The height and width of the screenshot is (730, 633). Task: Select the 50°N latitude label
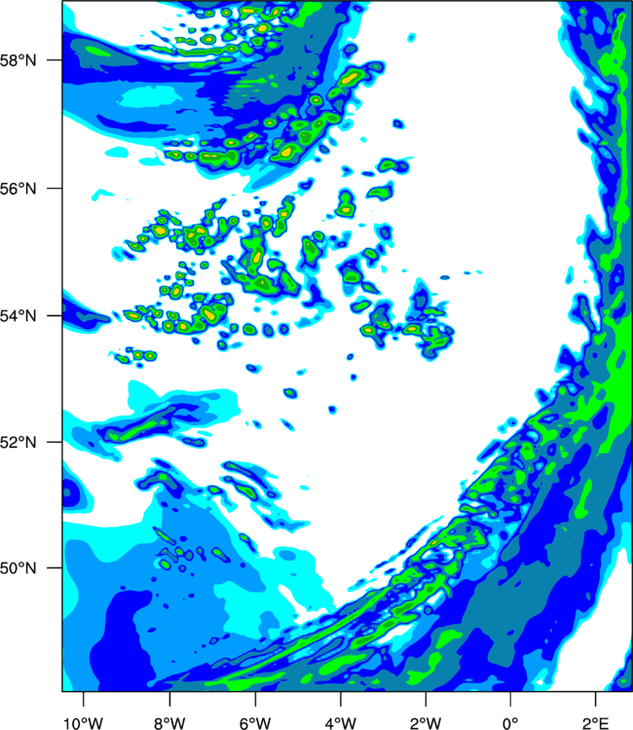coord(18,568)
